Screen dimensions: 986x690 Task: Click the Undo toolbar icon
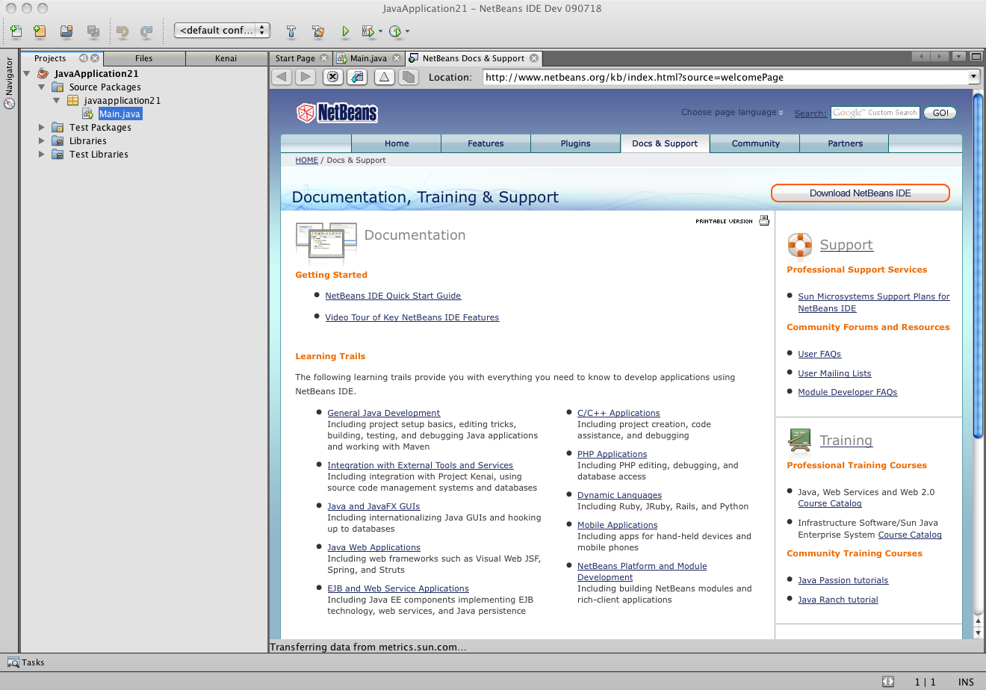123,31
